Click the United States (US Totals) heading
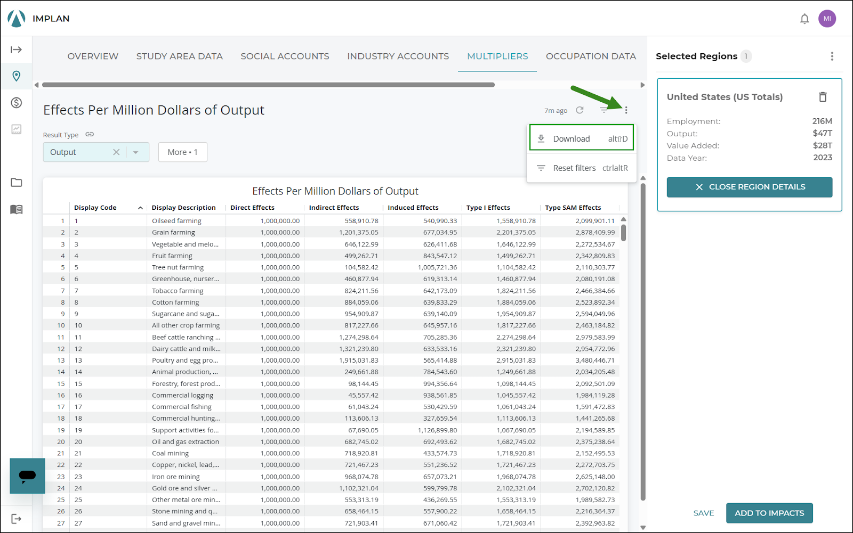This screenshot has height=533, width=853. click(x=725, y=97)
